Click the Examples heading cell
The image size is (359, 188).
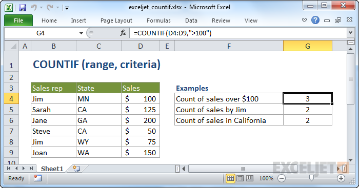click(x=192, y=88)
